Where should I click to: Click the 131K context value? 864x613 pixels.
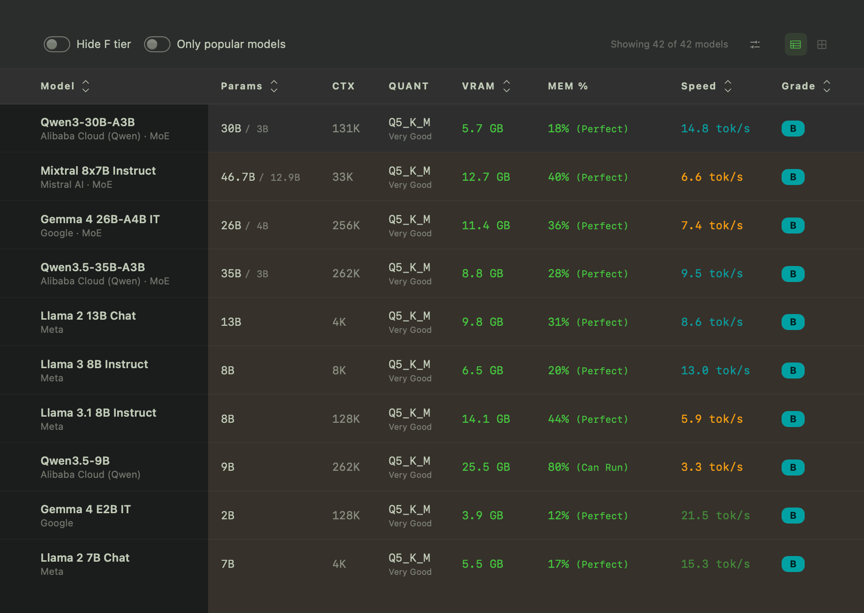346,129
